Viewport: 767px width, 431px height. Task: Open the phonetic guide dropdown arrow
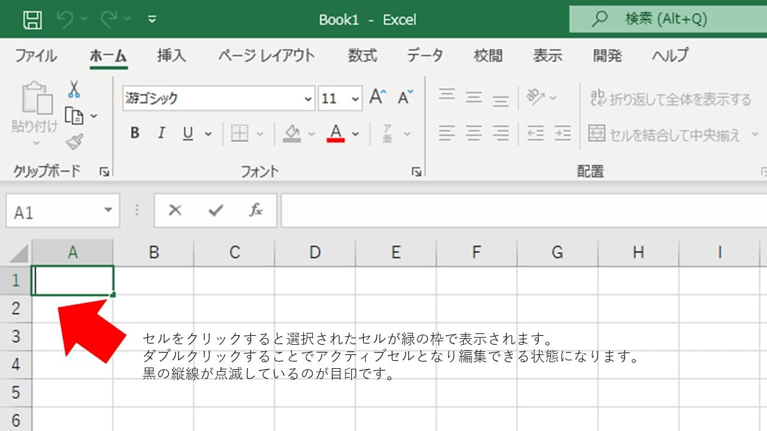(407, 134)
